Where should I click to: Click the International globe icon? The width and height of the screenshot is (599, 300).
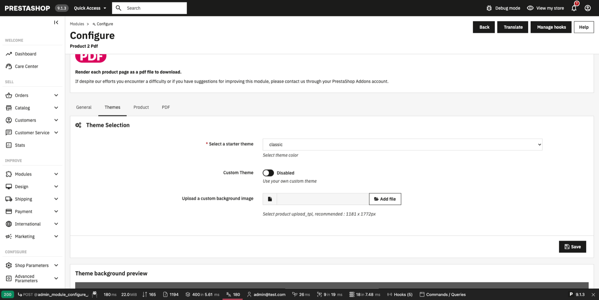tap(9, 224)
